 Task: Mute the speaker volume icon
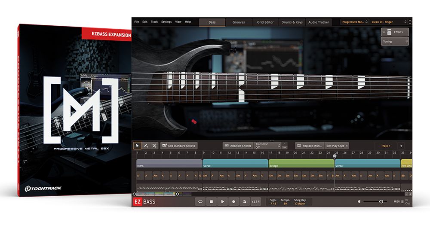tap(359, 202)
